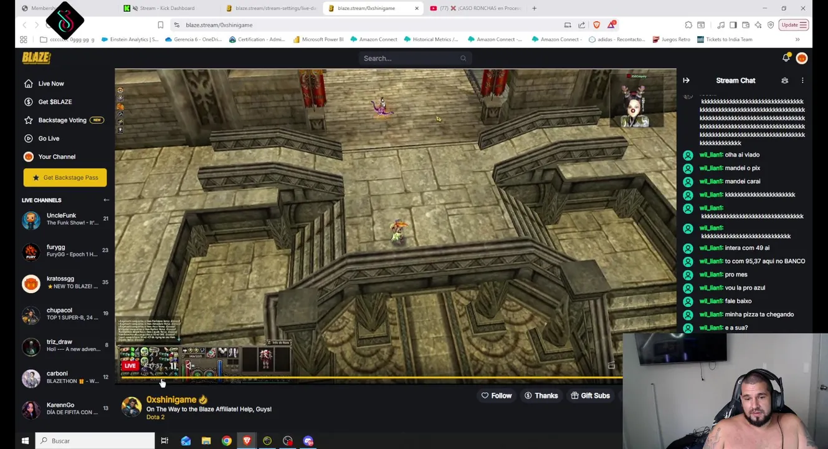Image resolution: width=828 pixels, height=449 pixels.
Task: Collapse the Live Channels sidebar arrow
Action: coord(106,200)
